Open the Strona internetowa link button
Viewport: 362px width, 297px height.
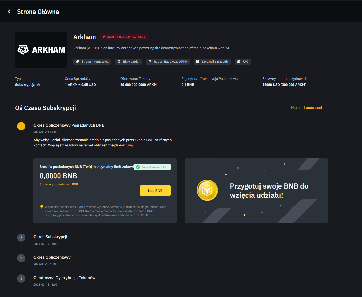tap(92, 62)
